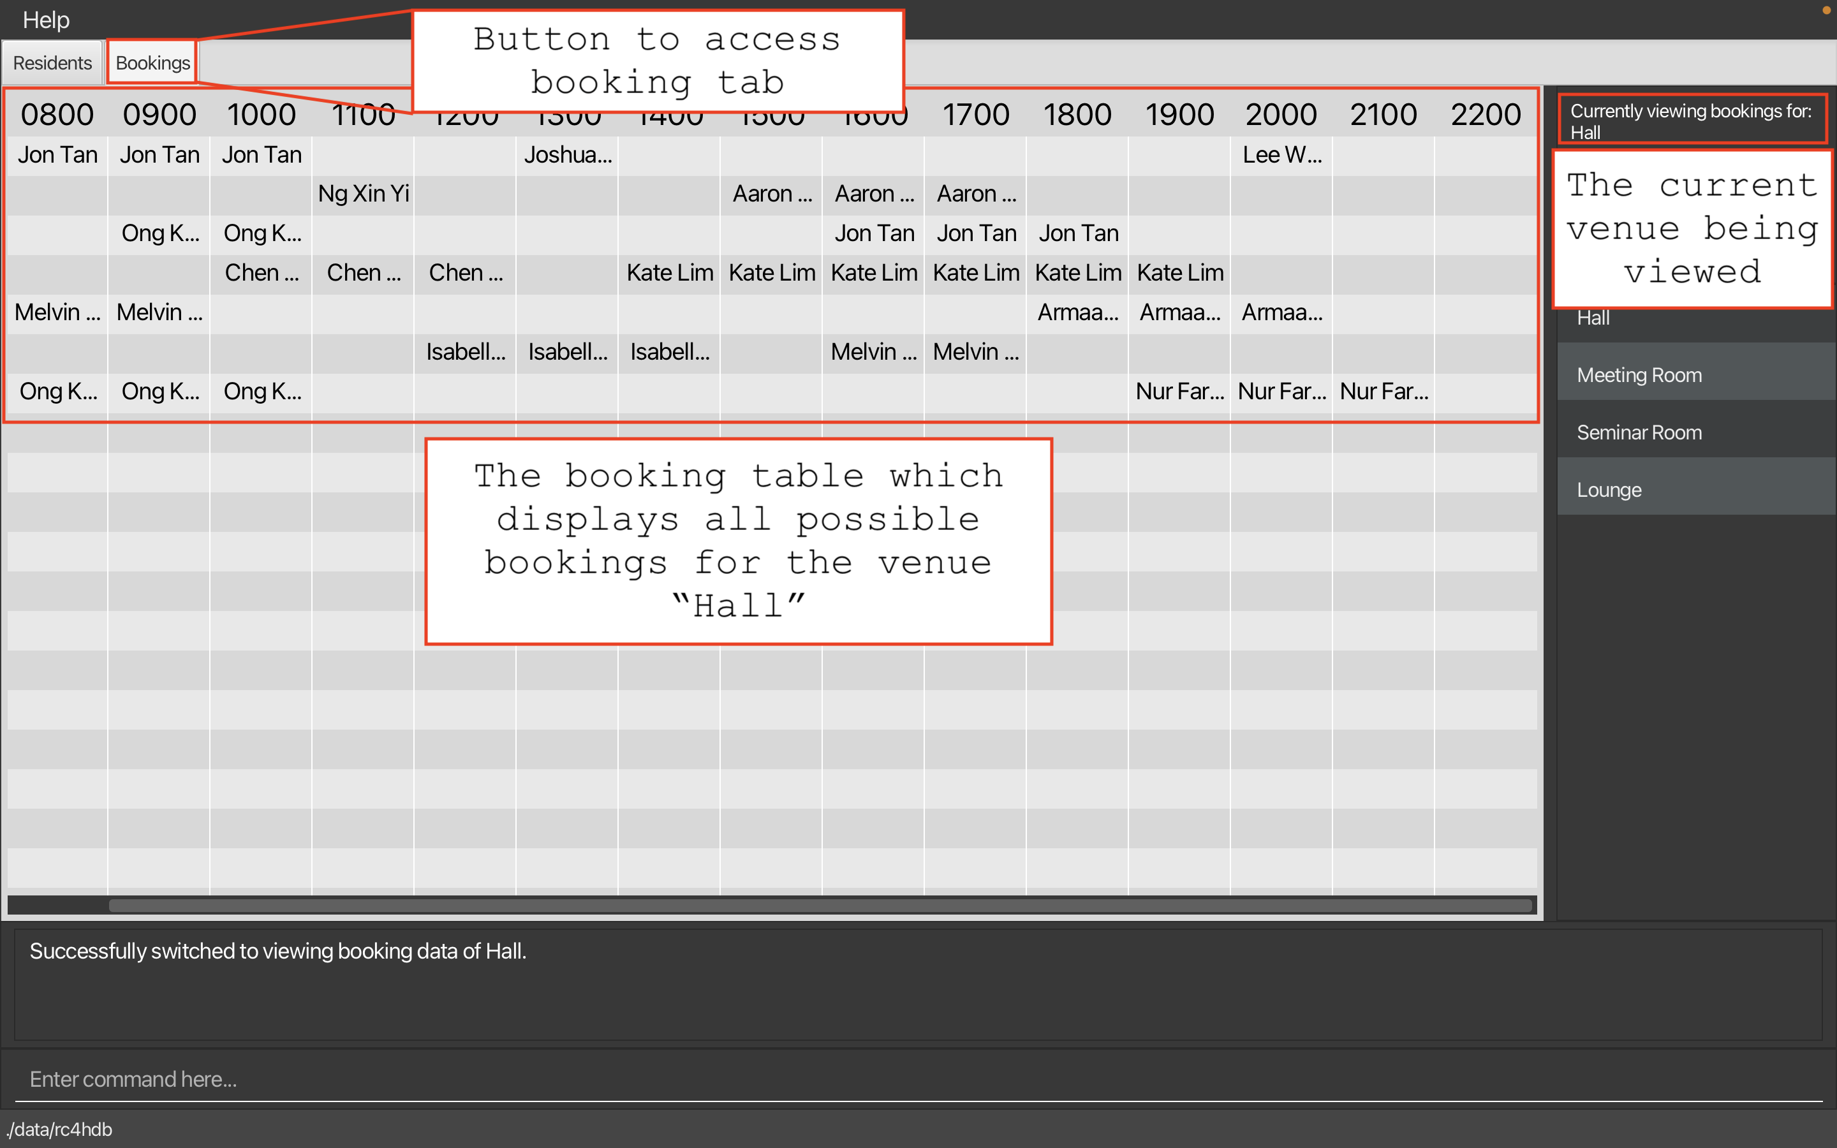The width and height of the screenshot is (1837, 1148).
Task: Select the "Joshua..." booking cell
Action: [x=568, y=155]
